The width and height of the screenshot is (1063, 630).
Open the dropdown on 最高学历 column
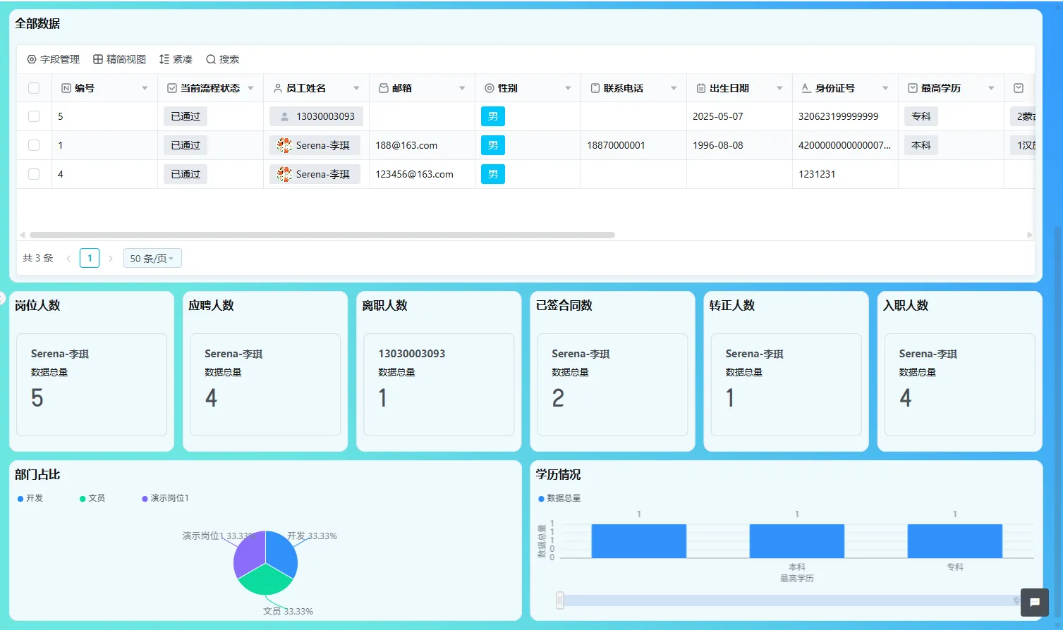(990, 87)
